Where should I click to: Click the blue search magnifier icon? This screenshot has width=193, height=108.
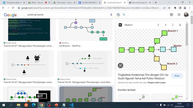click(124, 15)
